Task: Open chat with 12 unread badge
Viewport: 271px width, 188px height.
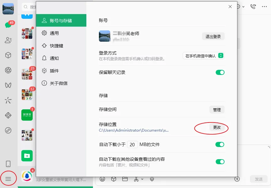Action: 27,95
